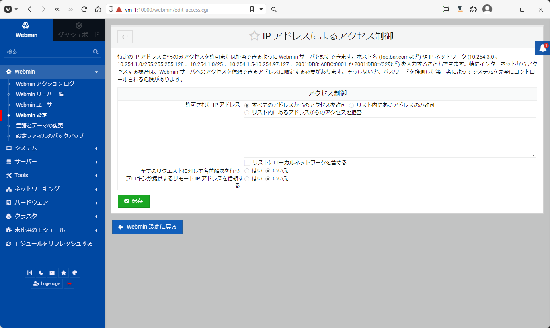Select すべてのアドレスからのアクセスを許可 radio
The width and height of the screenshot is (550, 328).
tap(247, 105)
